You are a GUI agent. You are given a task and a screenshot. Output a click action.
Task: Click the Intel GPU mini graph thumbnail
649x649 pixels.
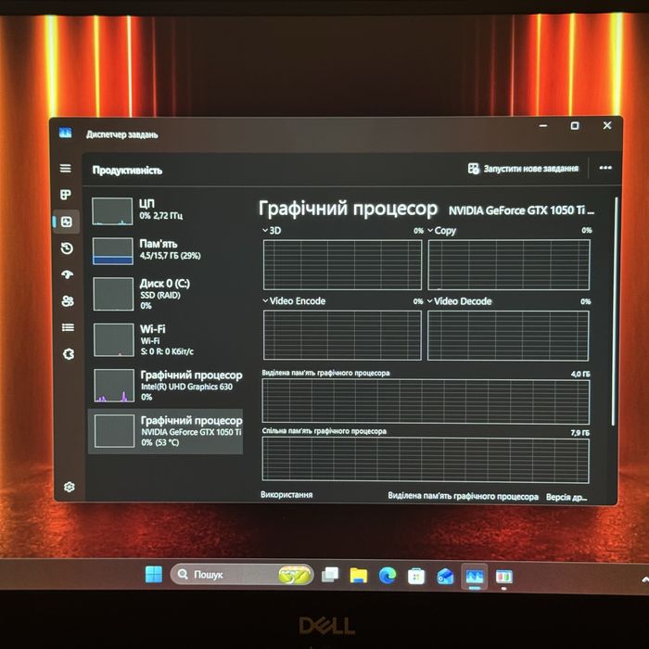pos(114,386)
